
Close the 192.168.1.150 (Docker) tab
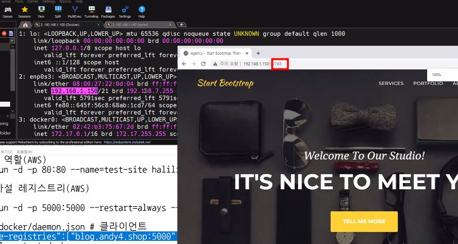pyautogui.click(x=98, y=25)
